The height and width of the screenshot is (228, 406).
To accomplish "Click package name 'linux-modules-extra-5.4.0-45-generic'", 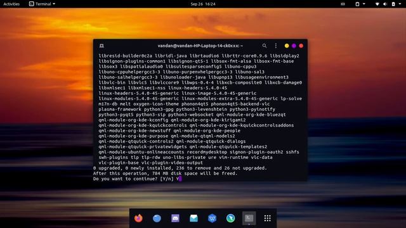I will click(230, 99).
